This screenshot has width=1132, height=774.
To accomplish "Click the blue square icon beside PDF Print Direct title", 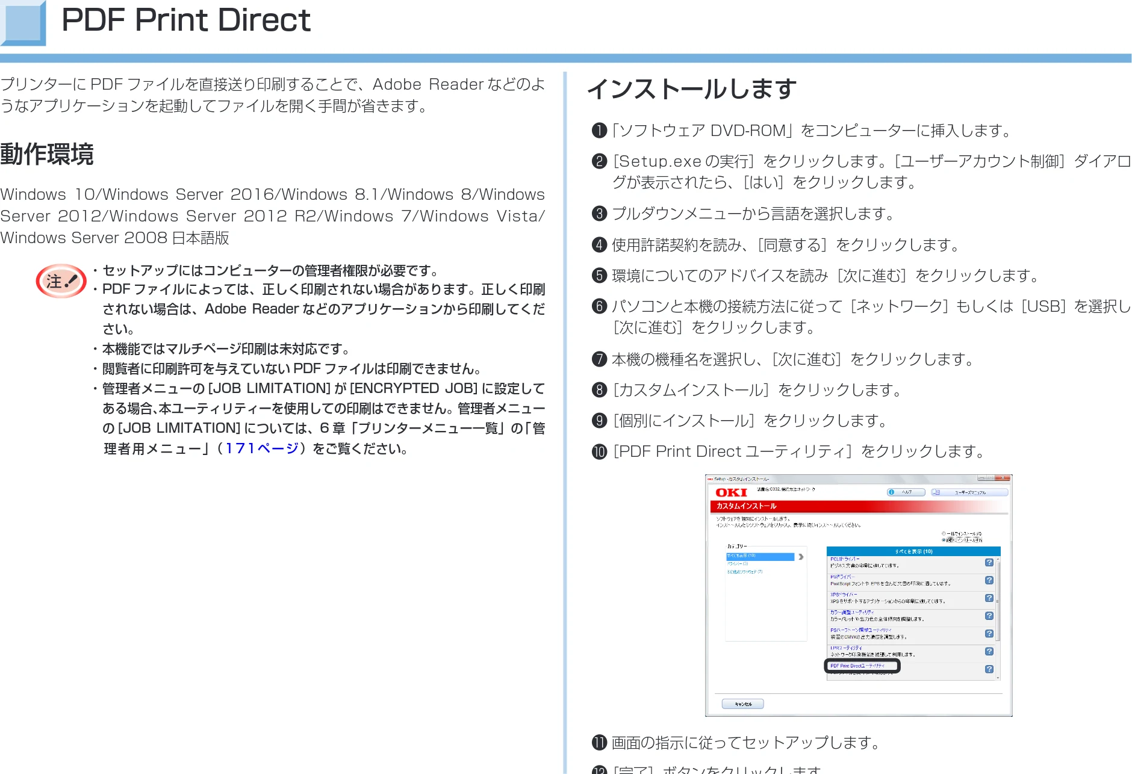I will 23,23.
